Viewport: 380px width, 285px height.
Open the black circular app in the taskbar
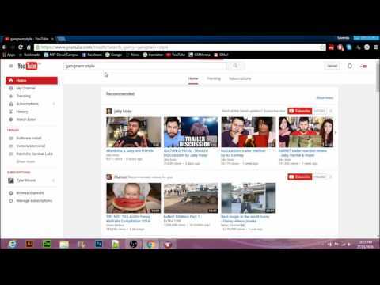pyautogui.click(x=133, y=245)
